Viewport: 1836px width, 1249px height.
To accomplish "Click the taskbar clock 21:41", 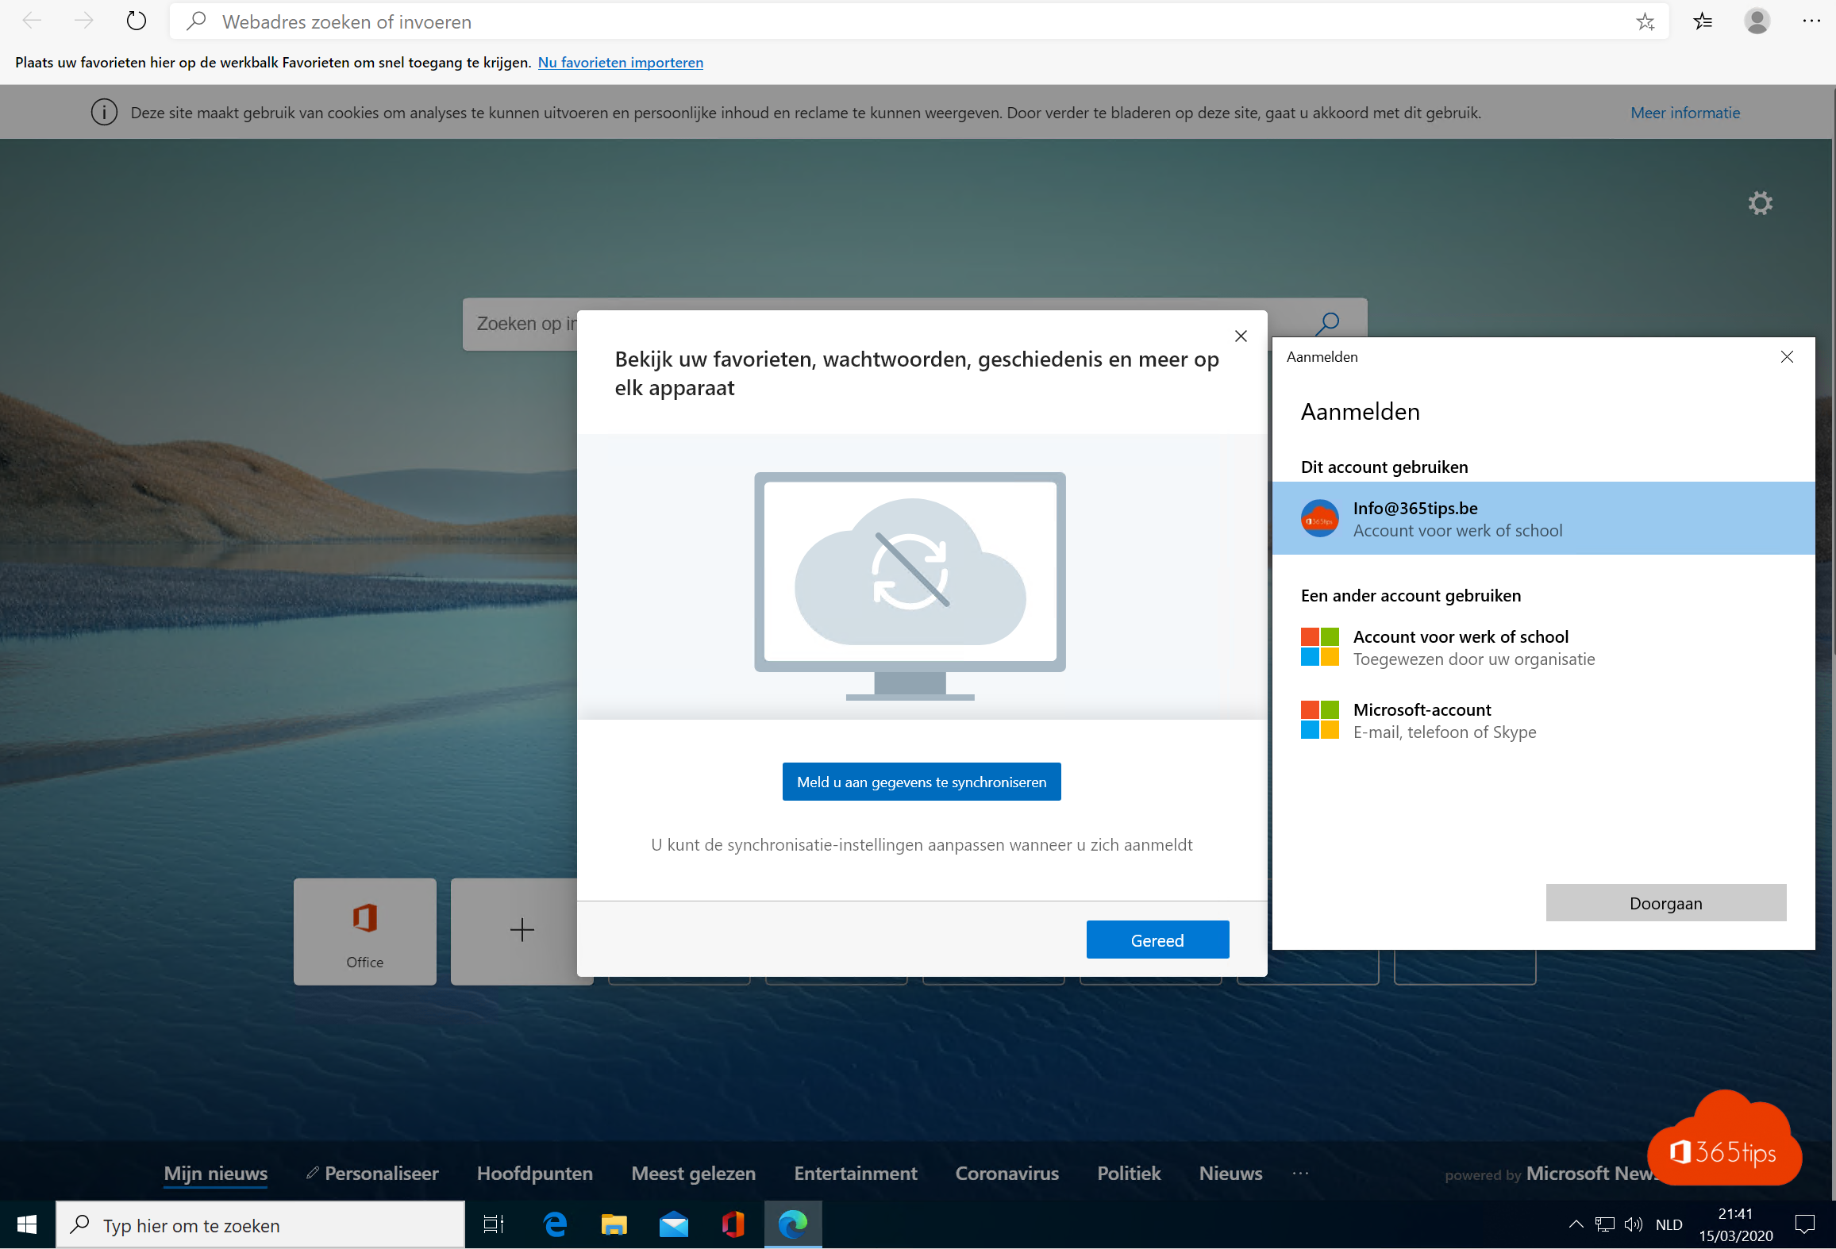I will pos(1735,1224).
